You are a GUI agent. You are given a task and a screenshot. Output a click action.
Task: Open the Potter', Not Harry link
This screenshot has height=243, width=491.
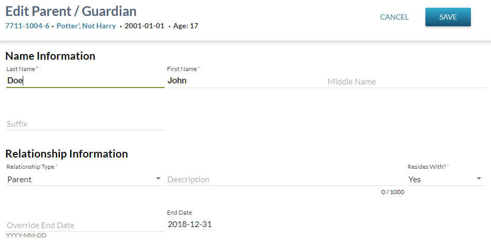click(86, 26)
